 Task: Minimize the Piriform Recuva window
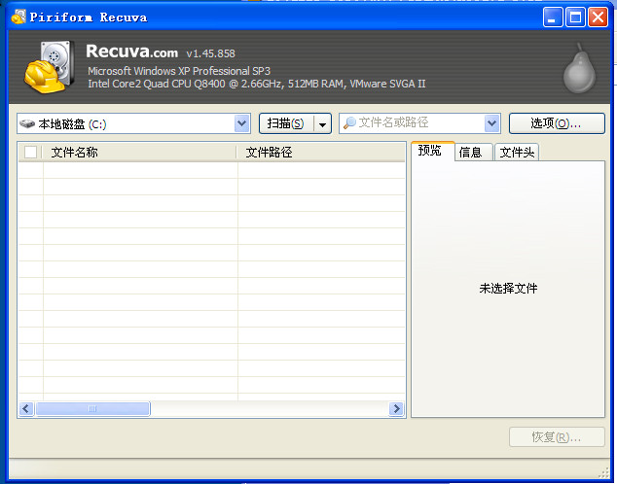point(553,17)
